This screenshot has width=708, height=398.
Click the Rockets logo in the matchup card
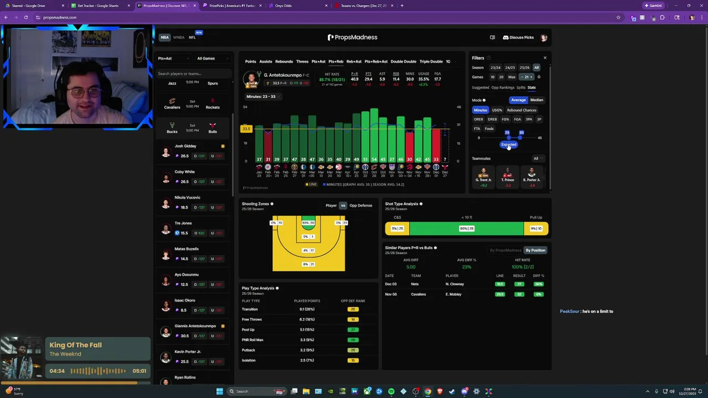click(212, 101)
